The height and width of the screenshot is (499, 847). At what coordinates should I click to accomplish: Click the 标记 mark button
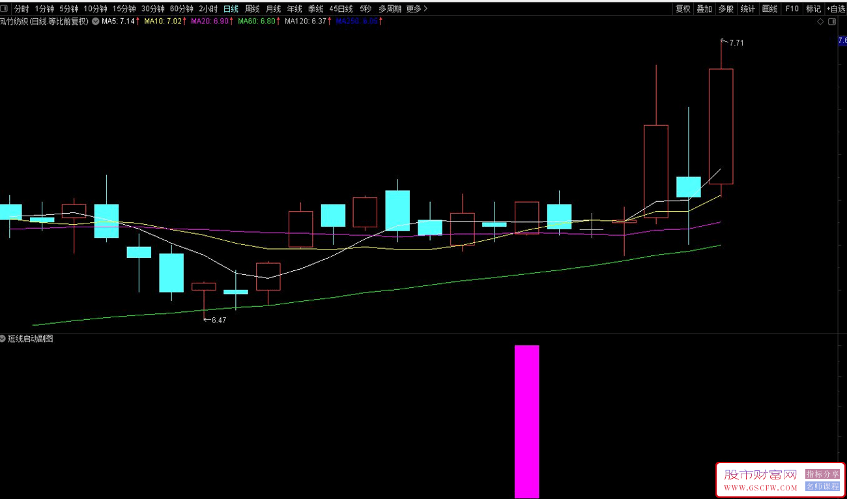(x=813, y=9)
